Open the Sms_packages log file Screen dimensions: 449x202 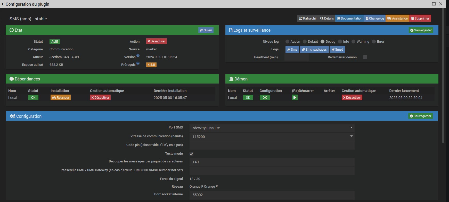(314, 49)
